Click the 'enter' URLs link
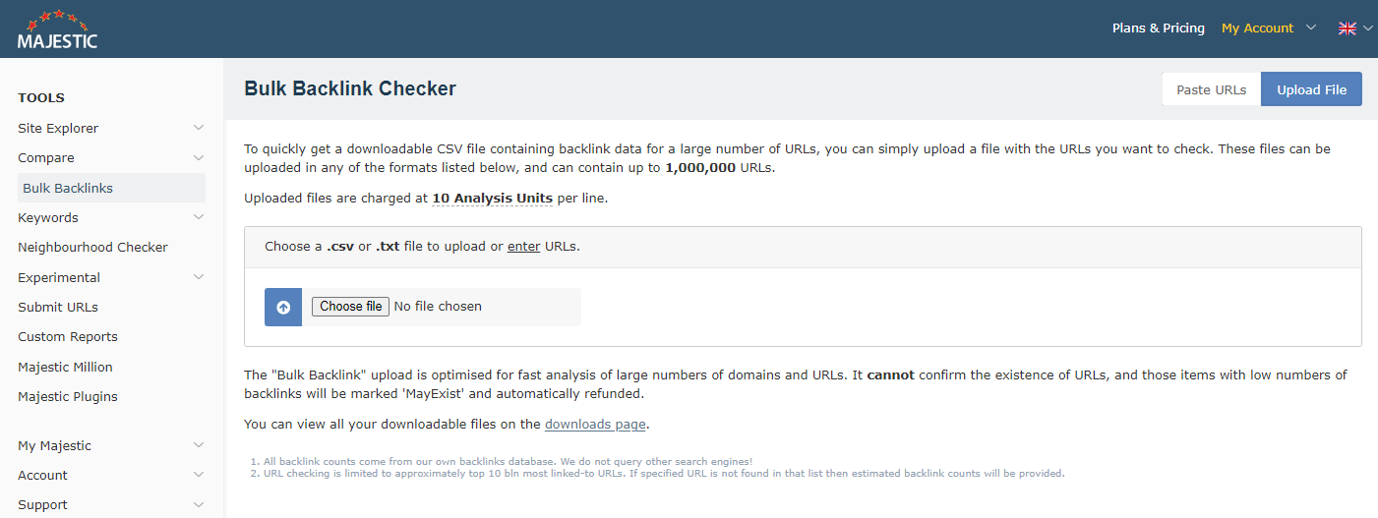The height and width of the screenshot is (518, 1378). point(523,247)
